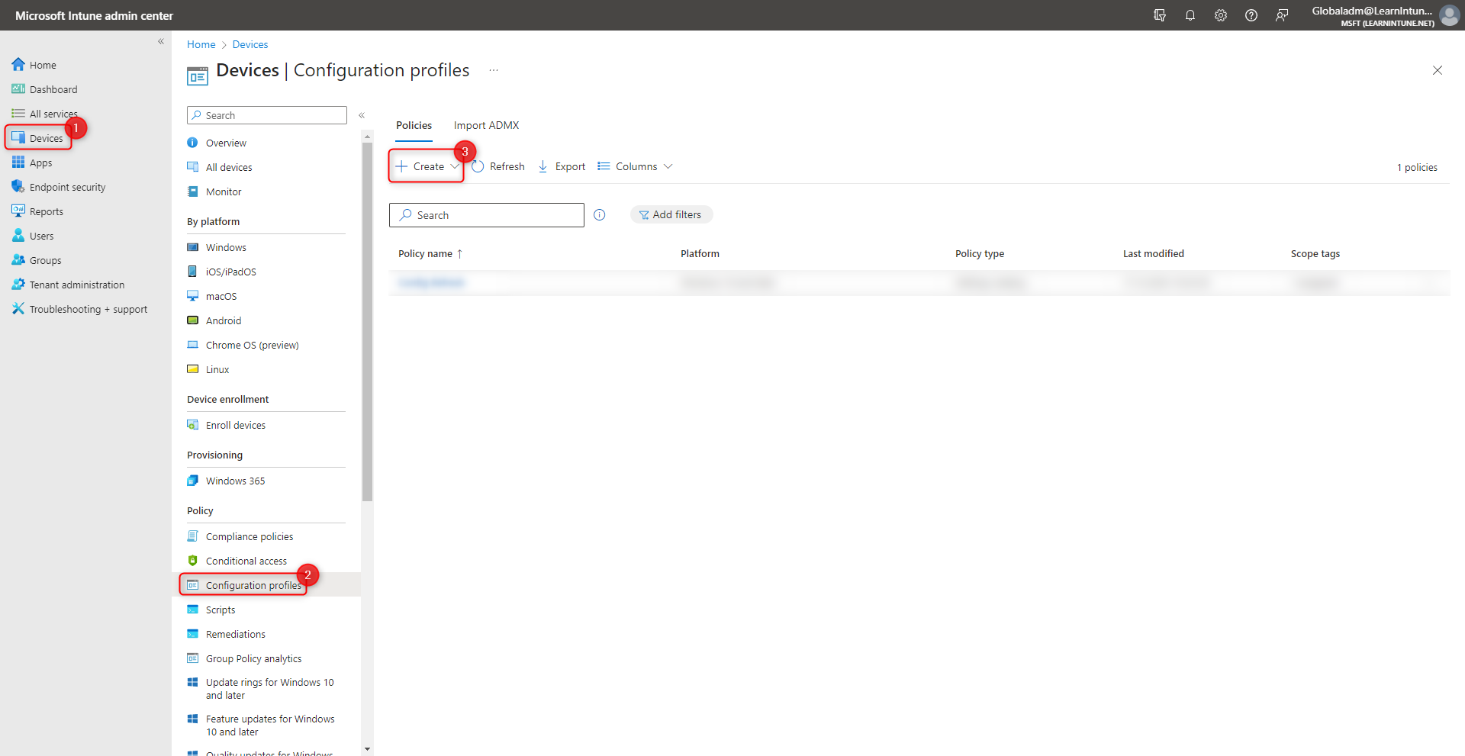The height and width of the screenshot is (756, 1465).
Task: Open Scripts in the Policy section
Action: click(221, 610)
